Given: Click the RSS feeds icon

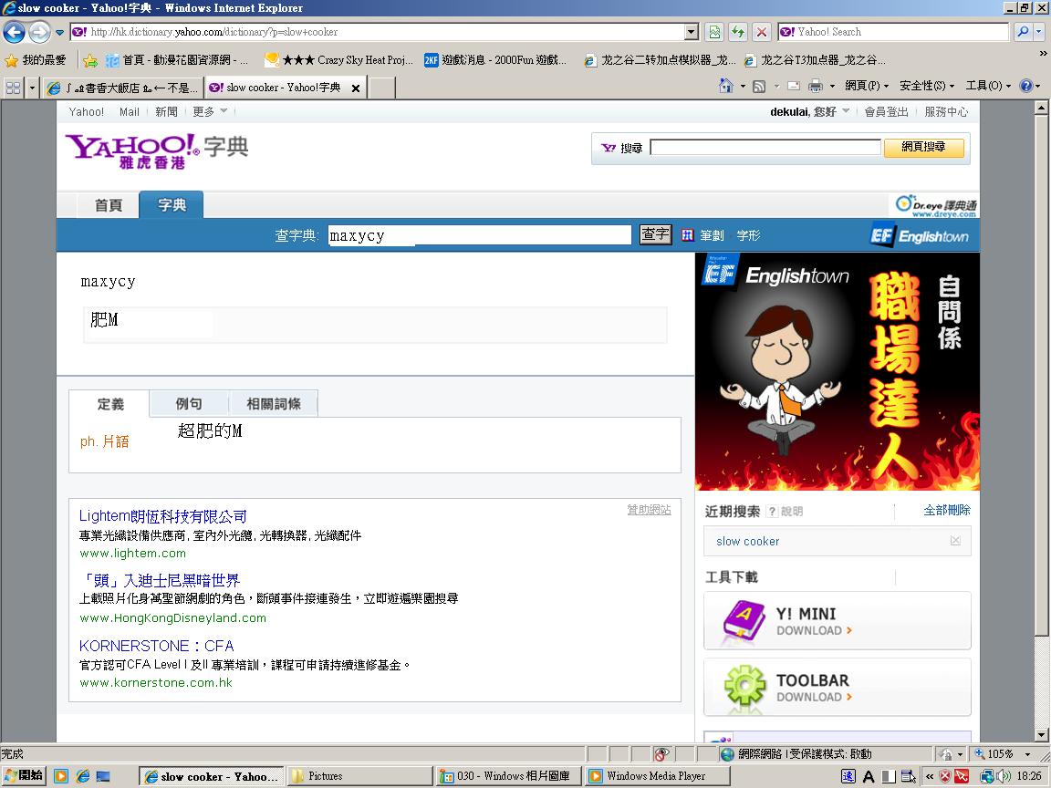Looking at the screenshot, I should pyautogui.click(x=759, y=86).
